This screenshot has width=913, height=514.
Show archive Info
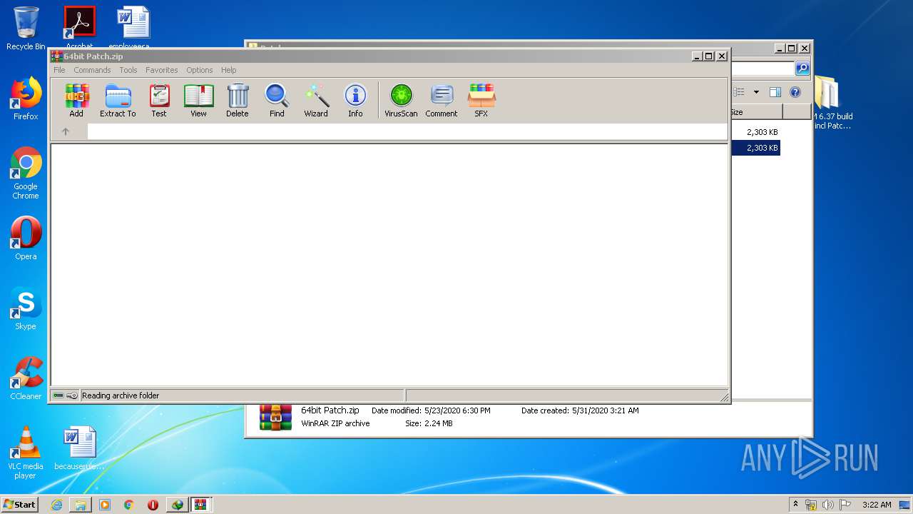[x=355, y=101]
